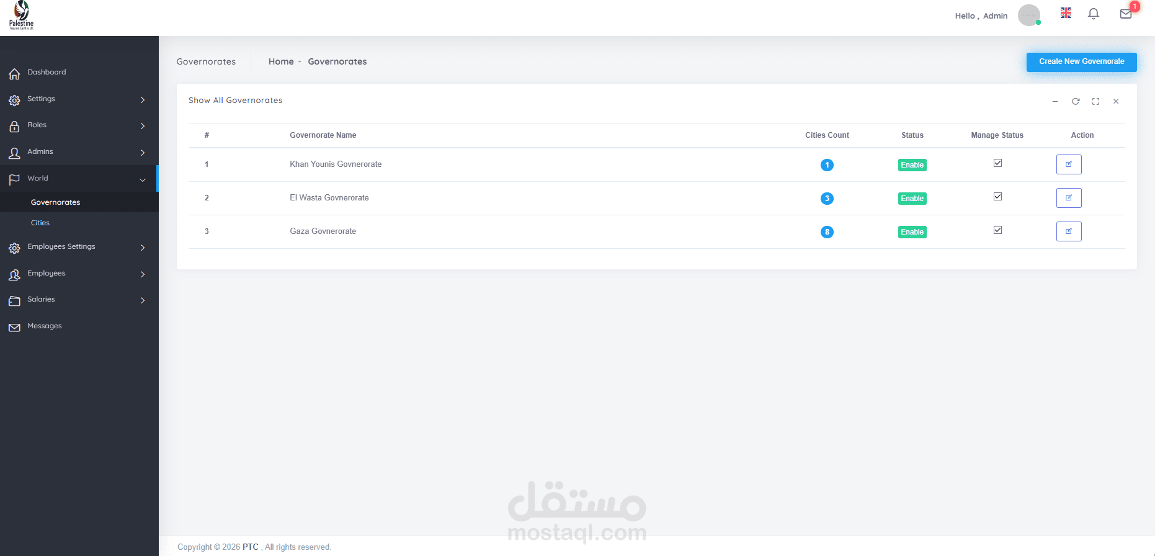This screenshot has width=1155, height=556.
Task: Click the Employees people icon
Action: tap(14, 275)
